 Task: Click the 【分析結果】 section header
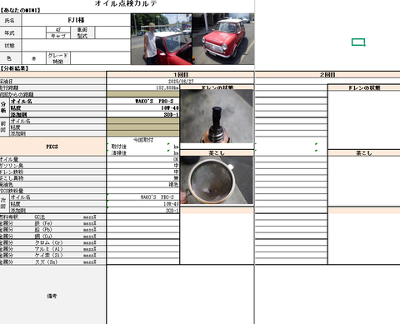pyautogui.click(x=14, y=68)
